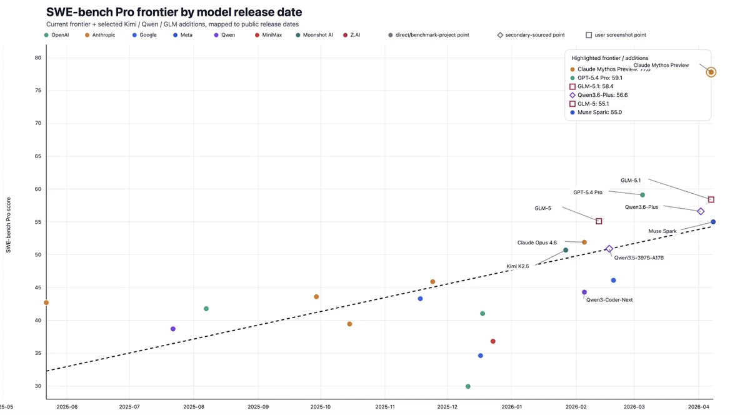750x415 pixels.
Task: Select the GPT-5.4 Pro green data point
Action: 642,195
